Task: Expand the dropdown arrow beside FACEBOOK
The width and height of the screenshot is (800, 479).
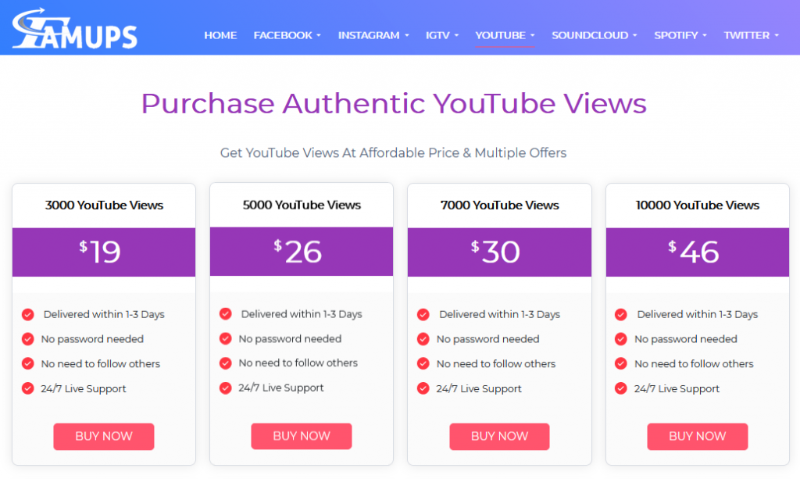Action: (319, 36)
